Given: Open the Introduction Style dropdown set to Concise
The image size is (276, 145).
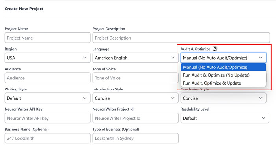Looking at the screenshot, I should (135, 98).
